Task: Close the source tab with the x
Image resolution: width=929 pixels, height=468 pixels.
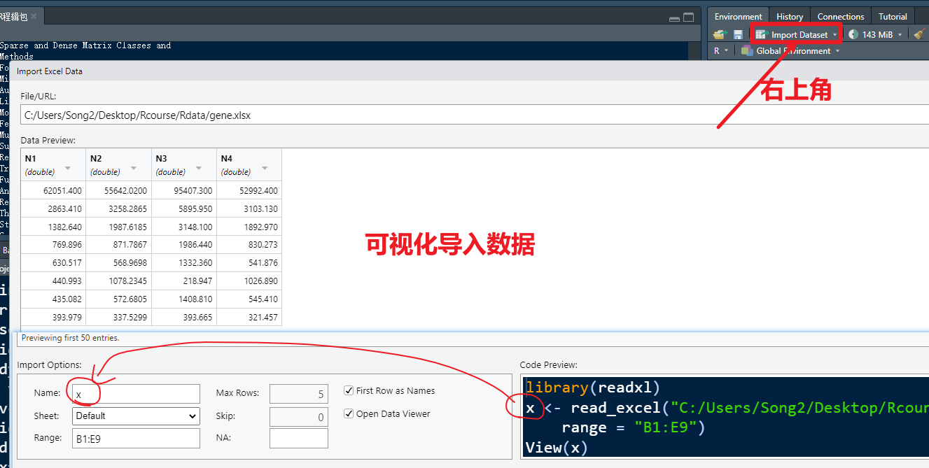Action: pos(34,16)
